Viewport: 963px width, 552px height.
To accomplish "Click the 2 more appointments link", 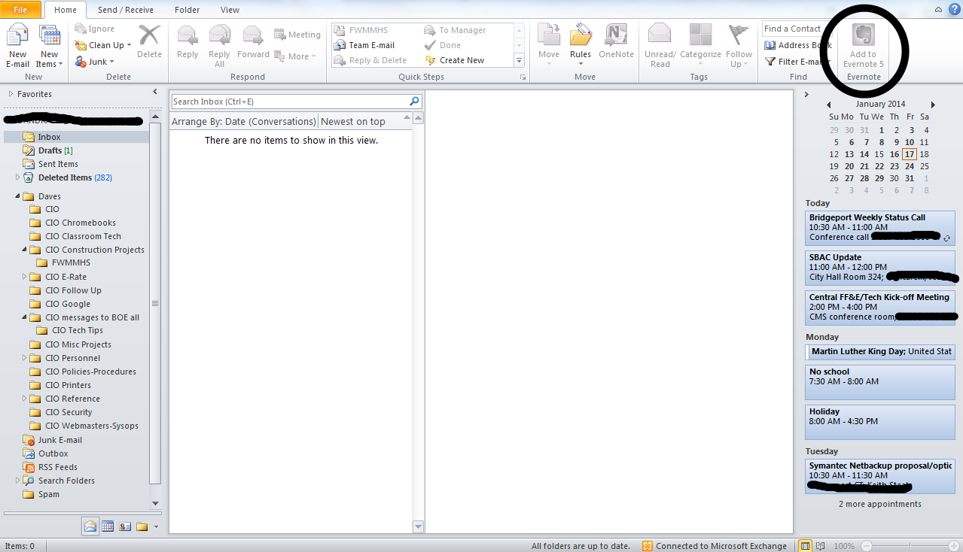I will click(879, 504).
